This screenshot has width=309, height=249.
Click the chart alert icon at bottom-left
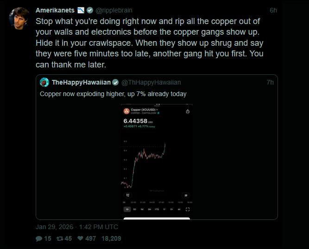click(127, 195)
